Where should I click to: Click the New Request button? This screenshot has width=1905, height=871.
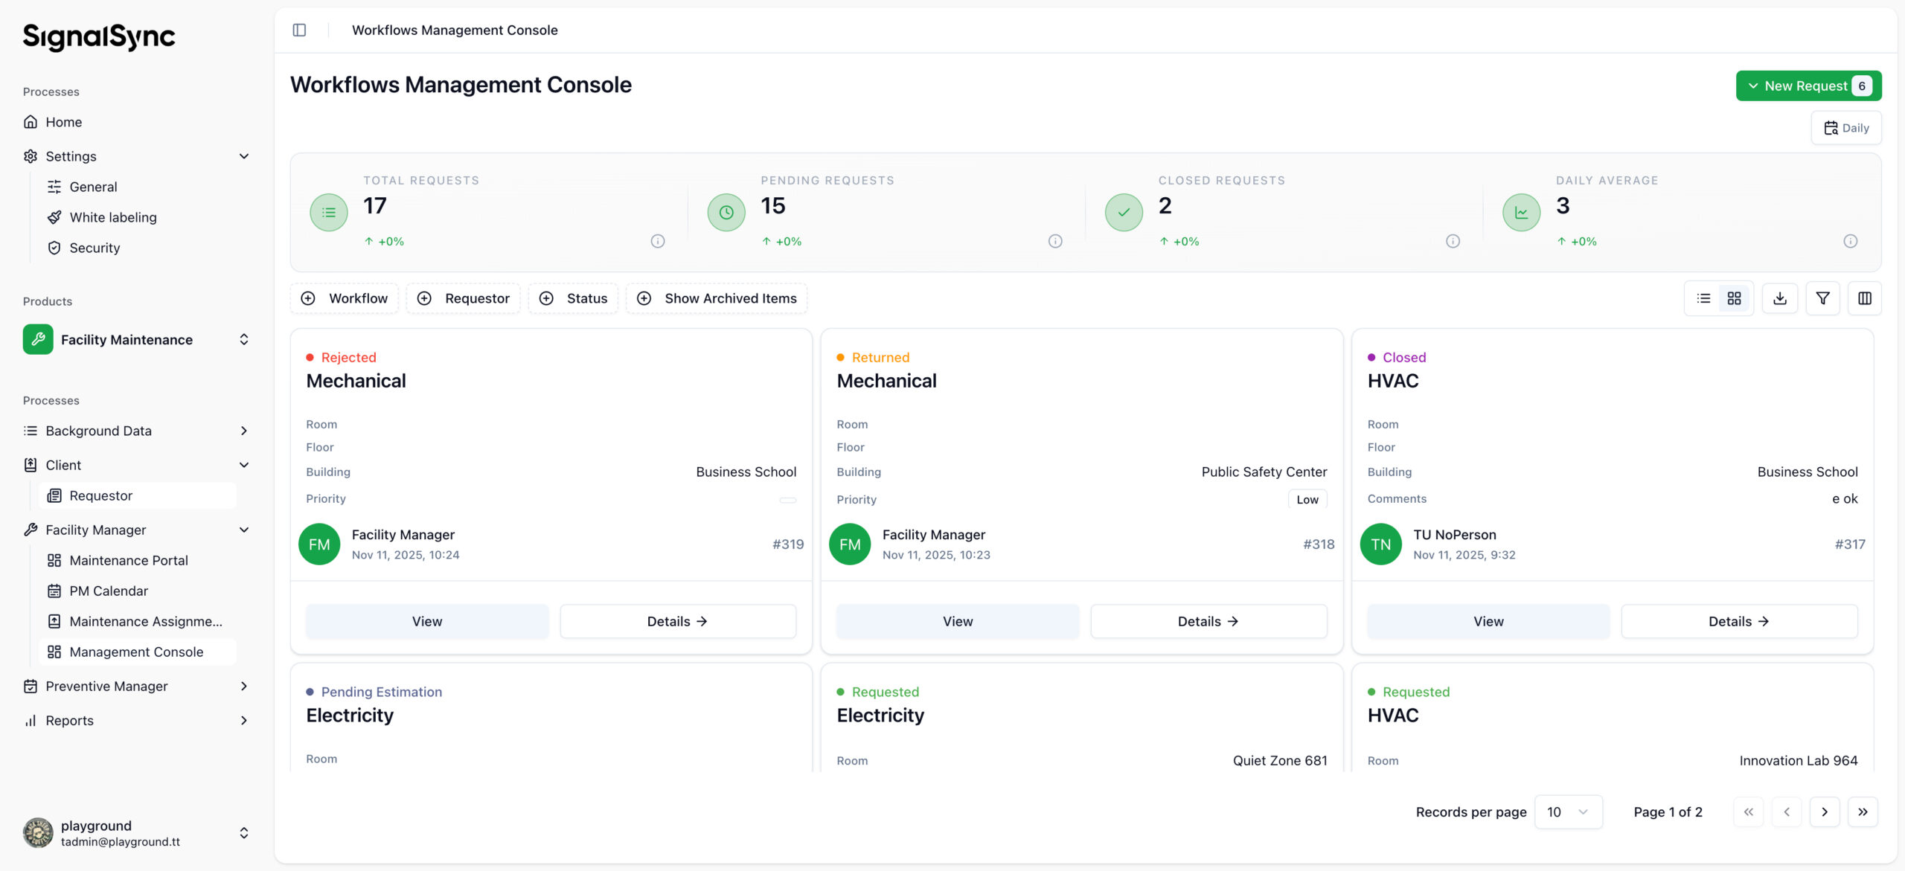(x=1808, y=86)
